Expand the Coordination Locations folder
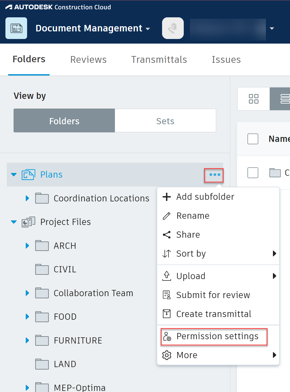The width and height of the screenshot is (290, 392). (x=27, y=198)
